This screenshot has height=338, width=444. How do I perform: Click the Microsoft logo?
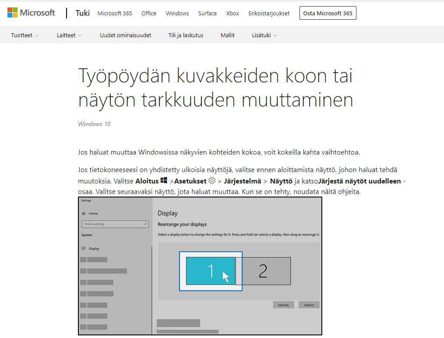pos(31,13)
